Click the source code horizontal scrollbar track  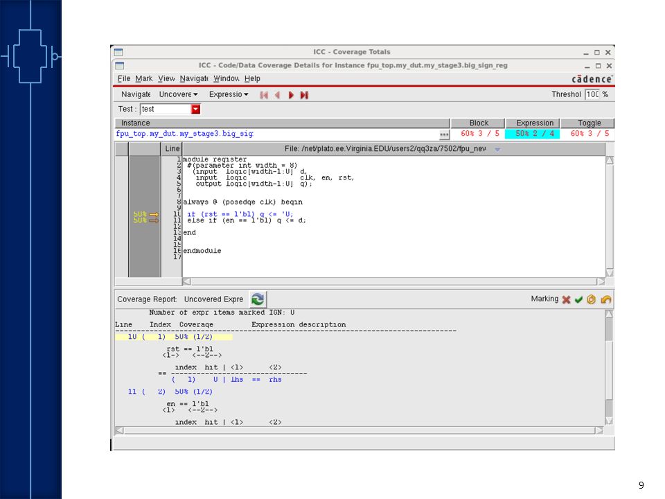[393, 281]
